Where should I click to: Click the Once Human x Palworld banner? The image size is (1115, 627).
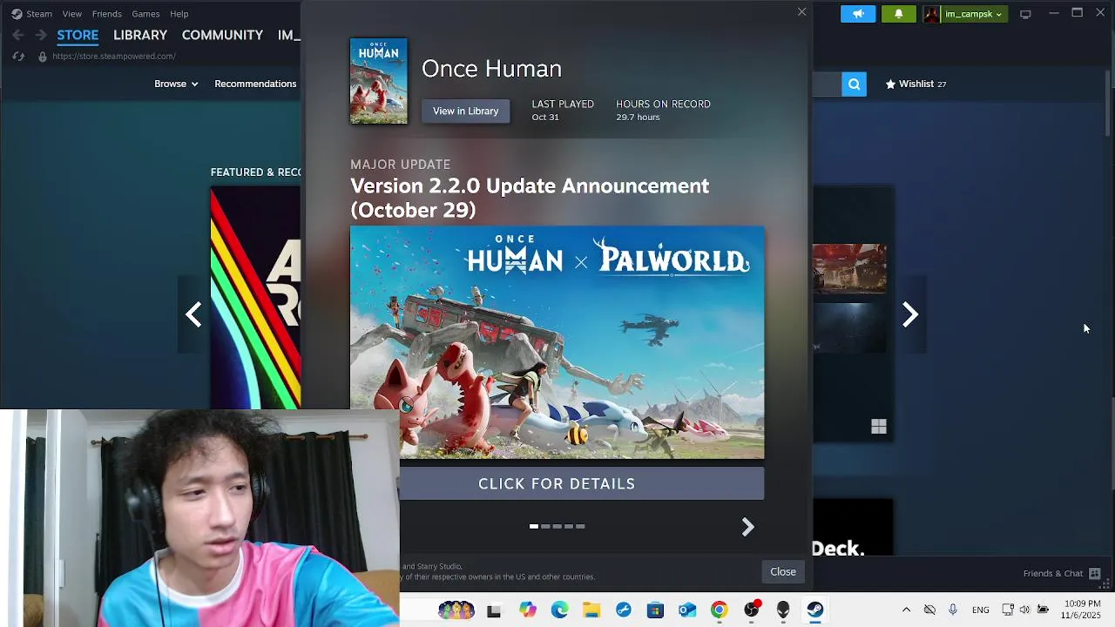tap(557, 342)
